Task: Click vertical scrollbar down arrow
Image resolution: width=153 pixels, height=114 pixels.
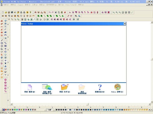Action: (152, 102)
